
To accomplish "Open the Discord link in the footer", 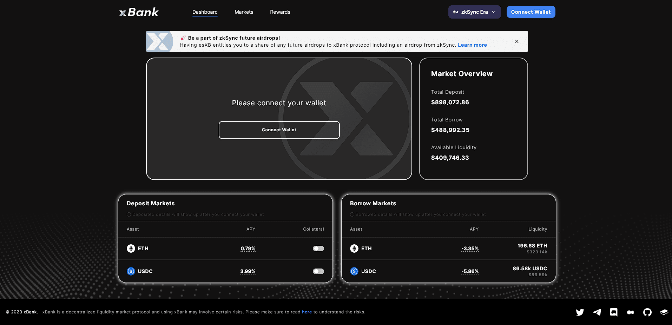I will (614, 312).
